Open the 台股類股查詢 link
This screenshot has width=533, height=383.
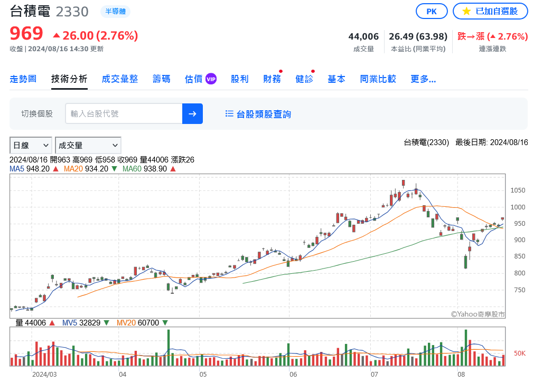264,114
